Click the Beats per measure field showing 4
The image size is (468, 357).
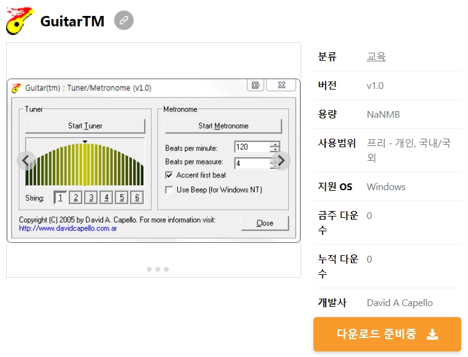pyautogui.click(x=252, y=163)
